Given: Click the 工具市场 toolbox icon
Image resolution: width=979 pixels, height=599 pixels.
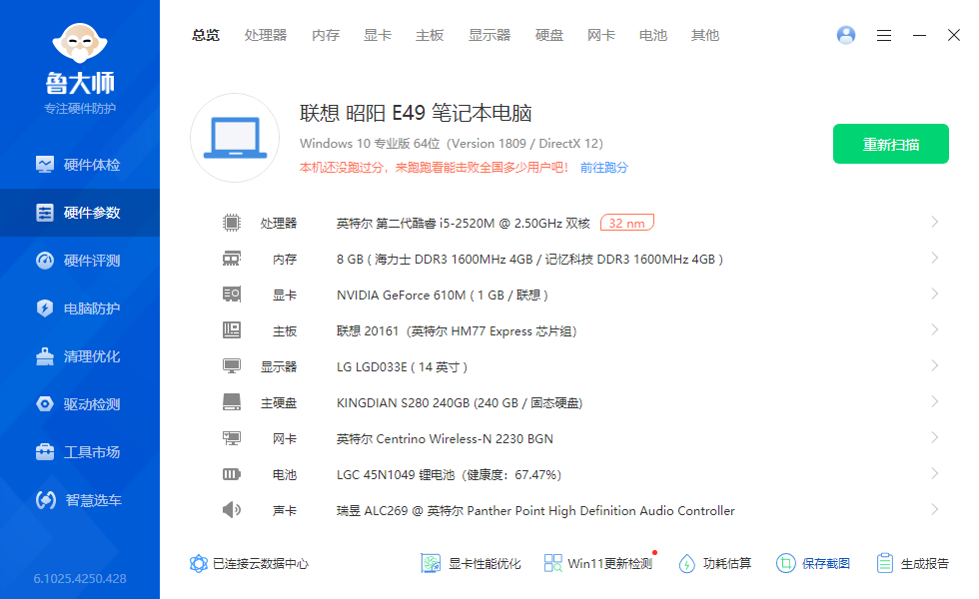Looking at the screenshot, I should tap(45, 451).
